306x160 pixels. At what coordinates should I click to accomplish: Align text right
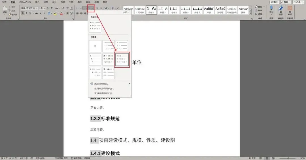85,13
